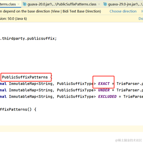Switch to the guava-29.0-jre.jar tab
143x143 pixels.
pos(125,4)
